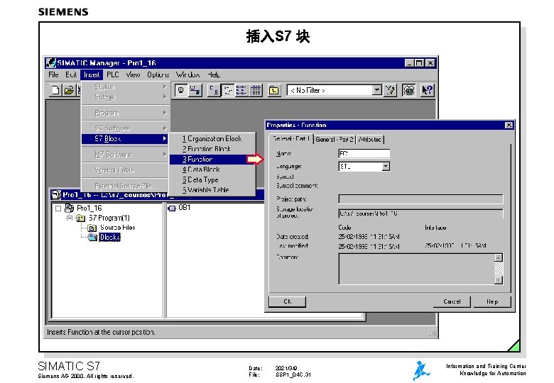
Task: Click the Open project folder icon
Action: click(69, 90)
